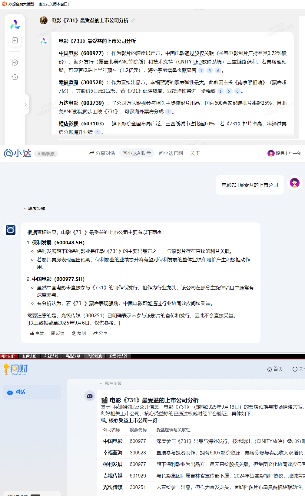Screen dimensions: 305x496
Task: Click the 幸福蓝海 row in the table
Action: pos(203,453)
